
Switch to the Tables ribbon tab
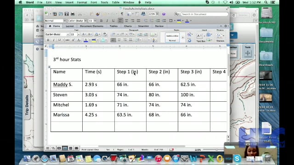click(x=113, y=26)
